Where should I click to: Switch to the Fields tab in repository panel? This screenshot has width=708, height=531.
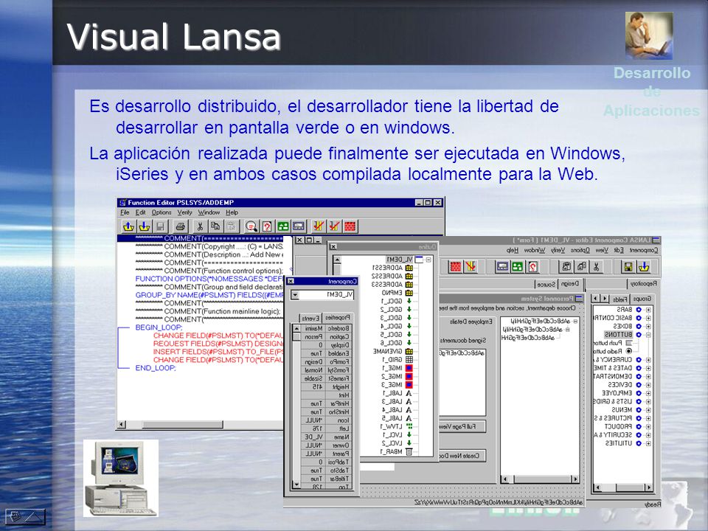(x=620, y=299)
